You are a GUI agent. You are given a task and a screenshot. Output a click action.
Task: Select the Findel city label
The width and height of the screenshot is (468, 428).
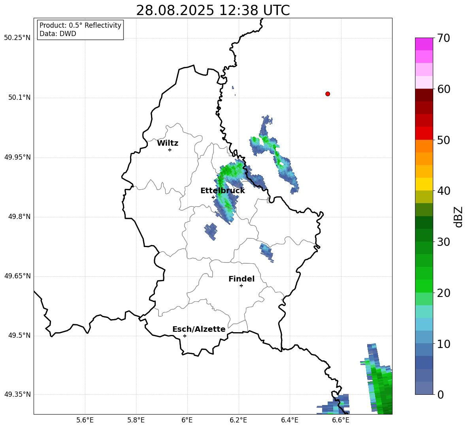242,279
